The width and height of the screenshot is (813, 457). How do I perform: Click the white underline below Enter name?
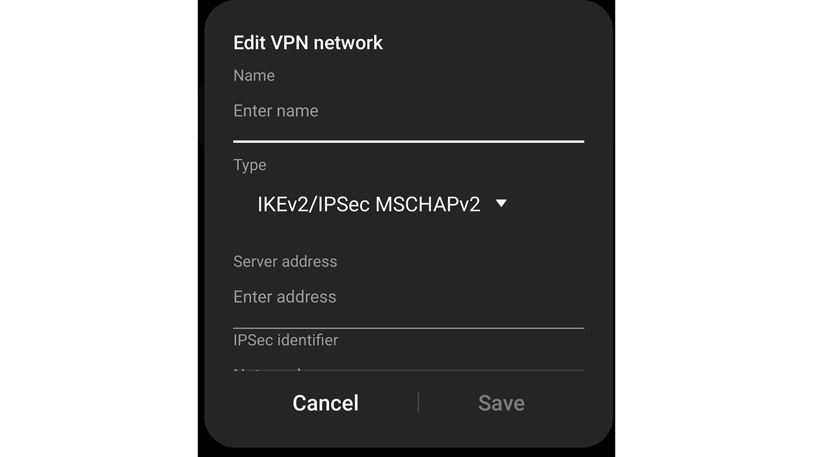pos(408,141)
